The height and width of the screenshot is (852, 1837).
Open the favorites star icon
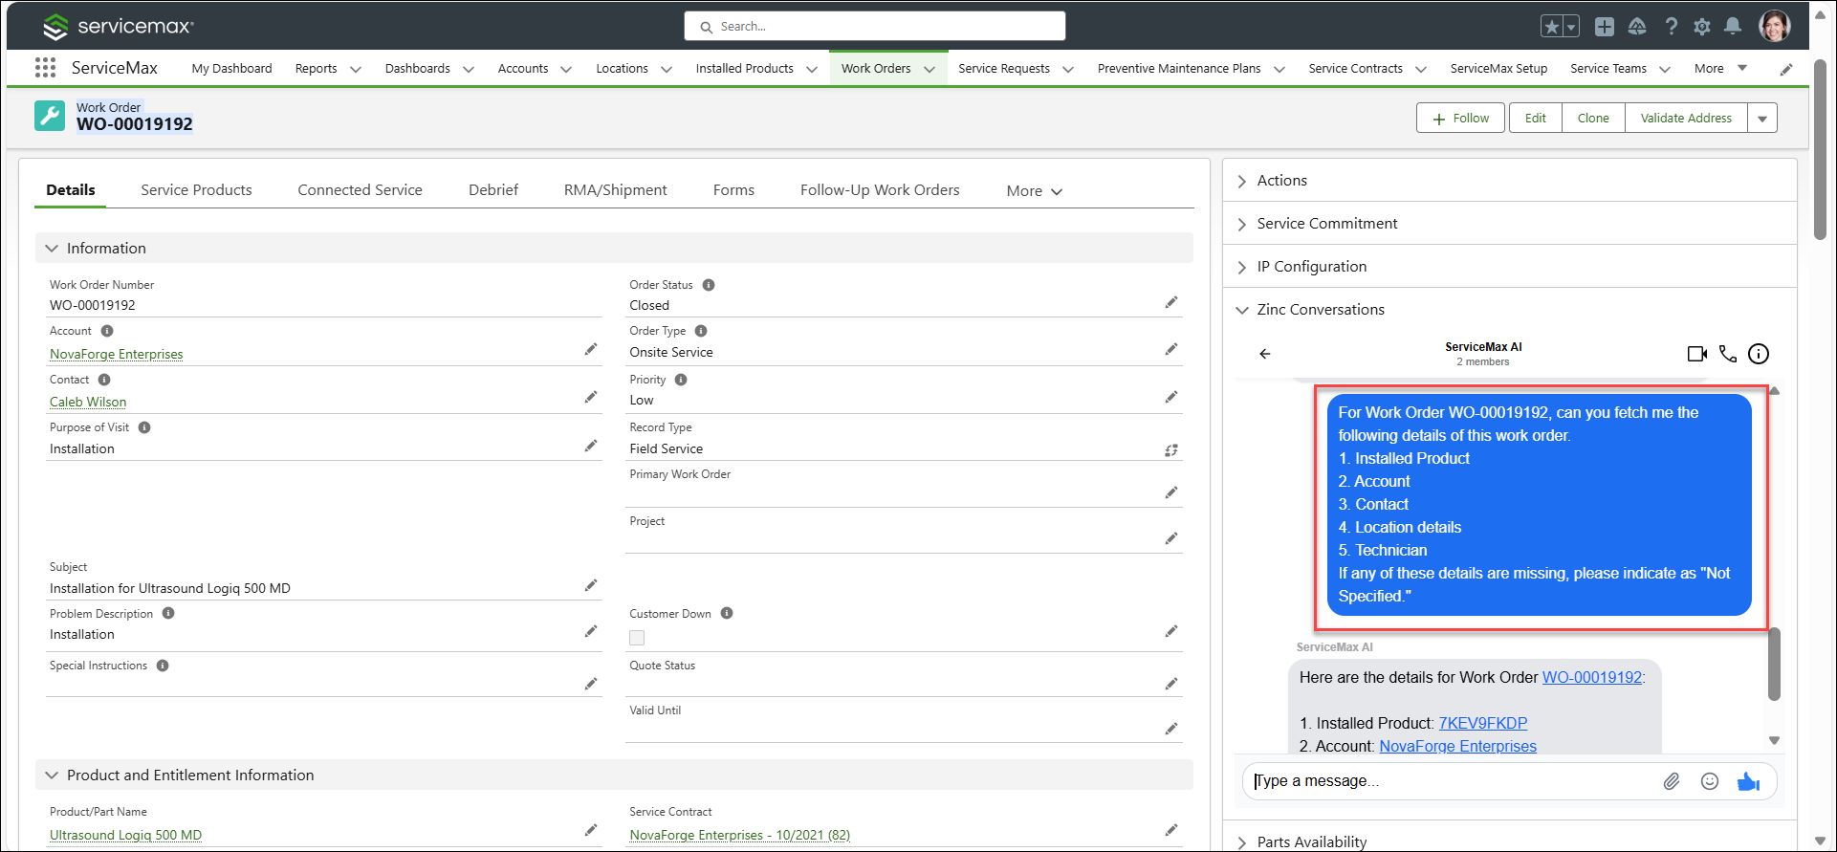(x=1551, y=27)
